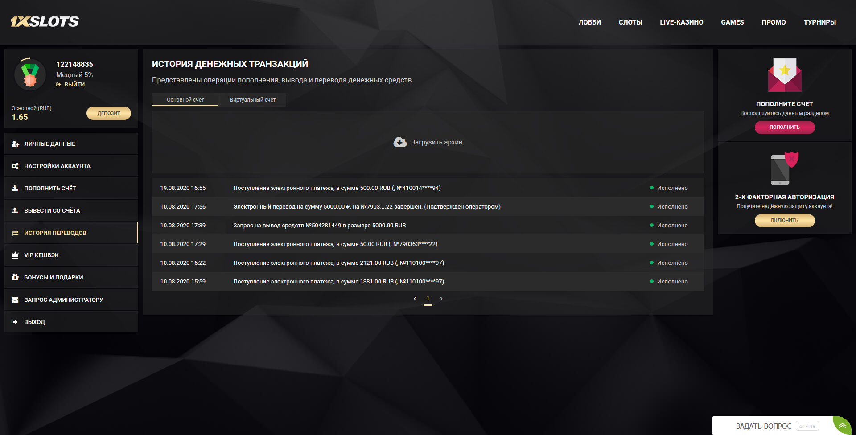Click the 10.08.2020 17:39 transaction date
Image resolution: width=856 pixels, height=435 pixels.
point(183,226)
